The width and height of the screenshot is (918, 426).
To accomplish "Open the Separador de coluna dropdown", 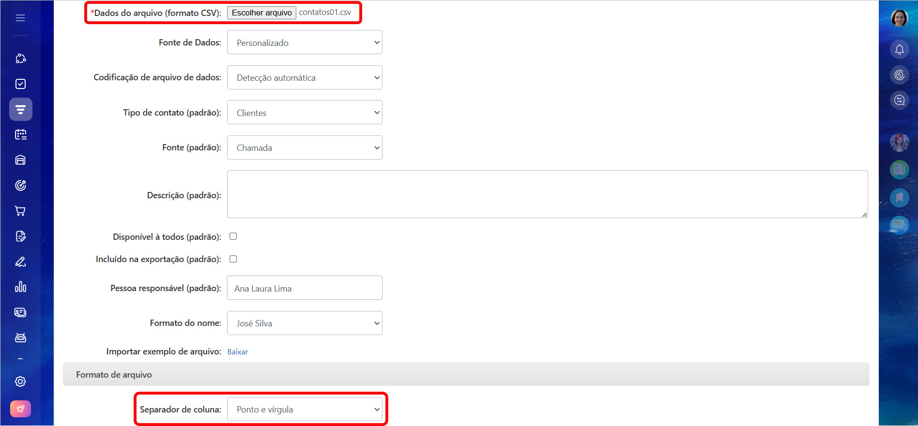I will [x=305, y=410].
